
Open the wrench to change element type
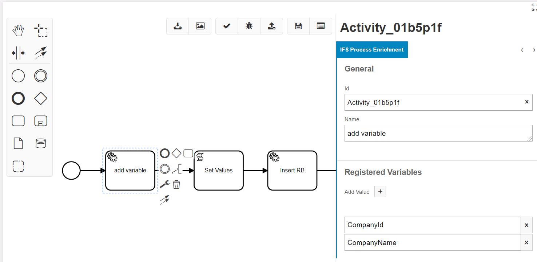(164, 184)
